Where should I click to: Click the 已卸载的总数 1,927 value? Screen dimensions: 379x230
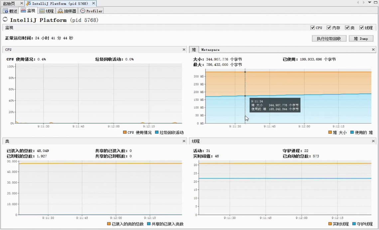point(42,156)
